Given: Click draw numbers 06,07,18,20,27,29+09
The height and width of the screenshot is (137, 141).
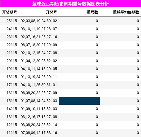Looking at the screenshot, I should [39, 45].
